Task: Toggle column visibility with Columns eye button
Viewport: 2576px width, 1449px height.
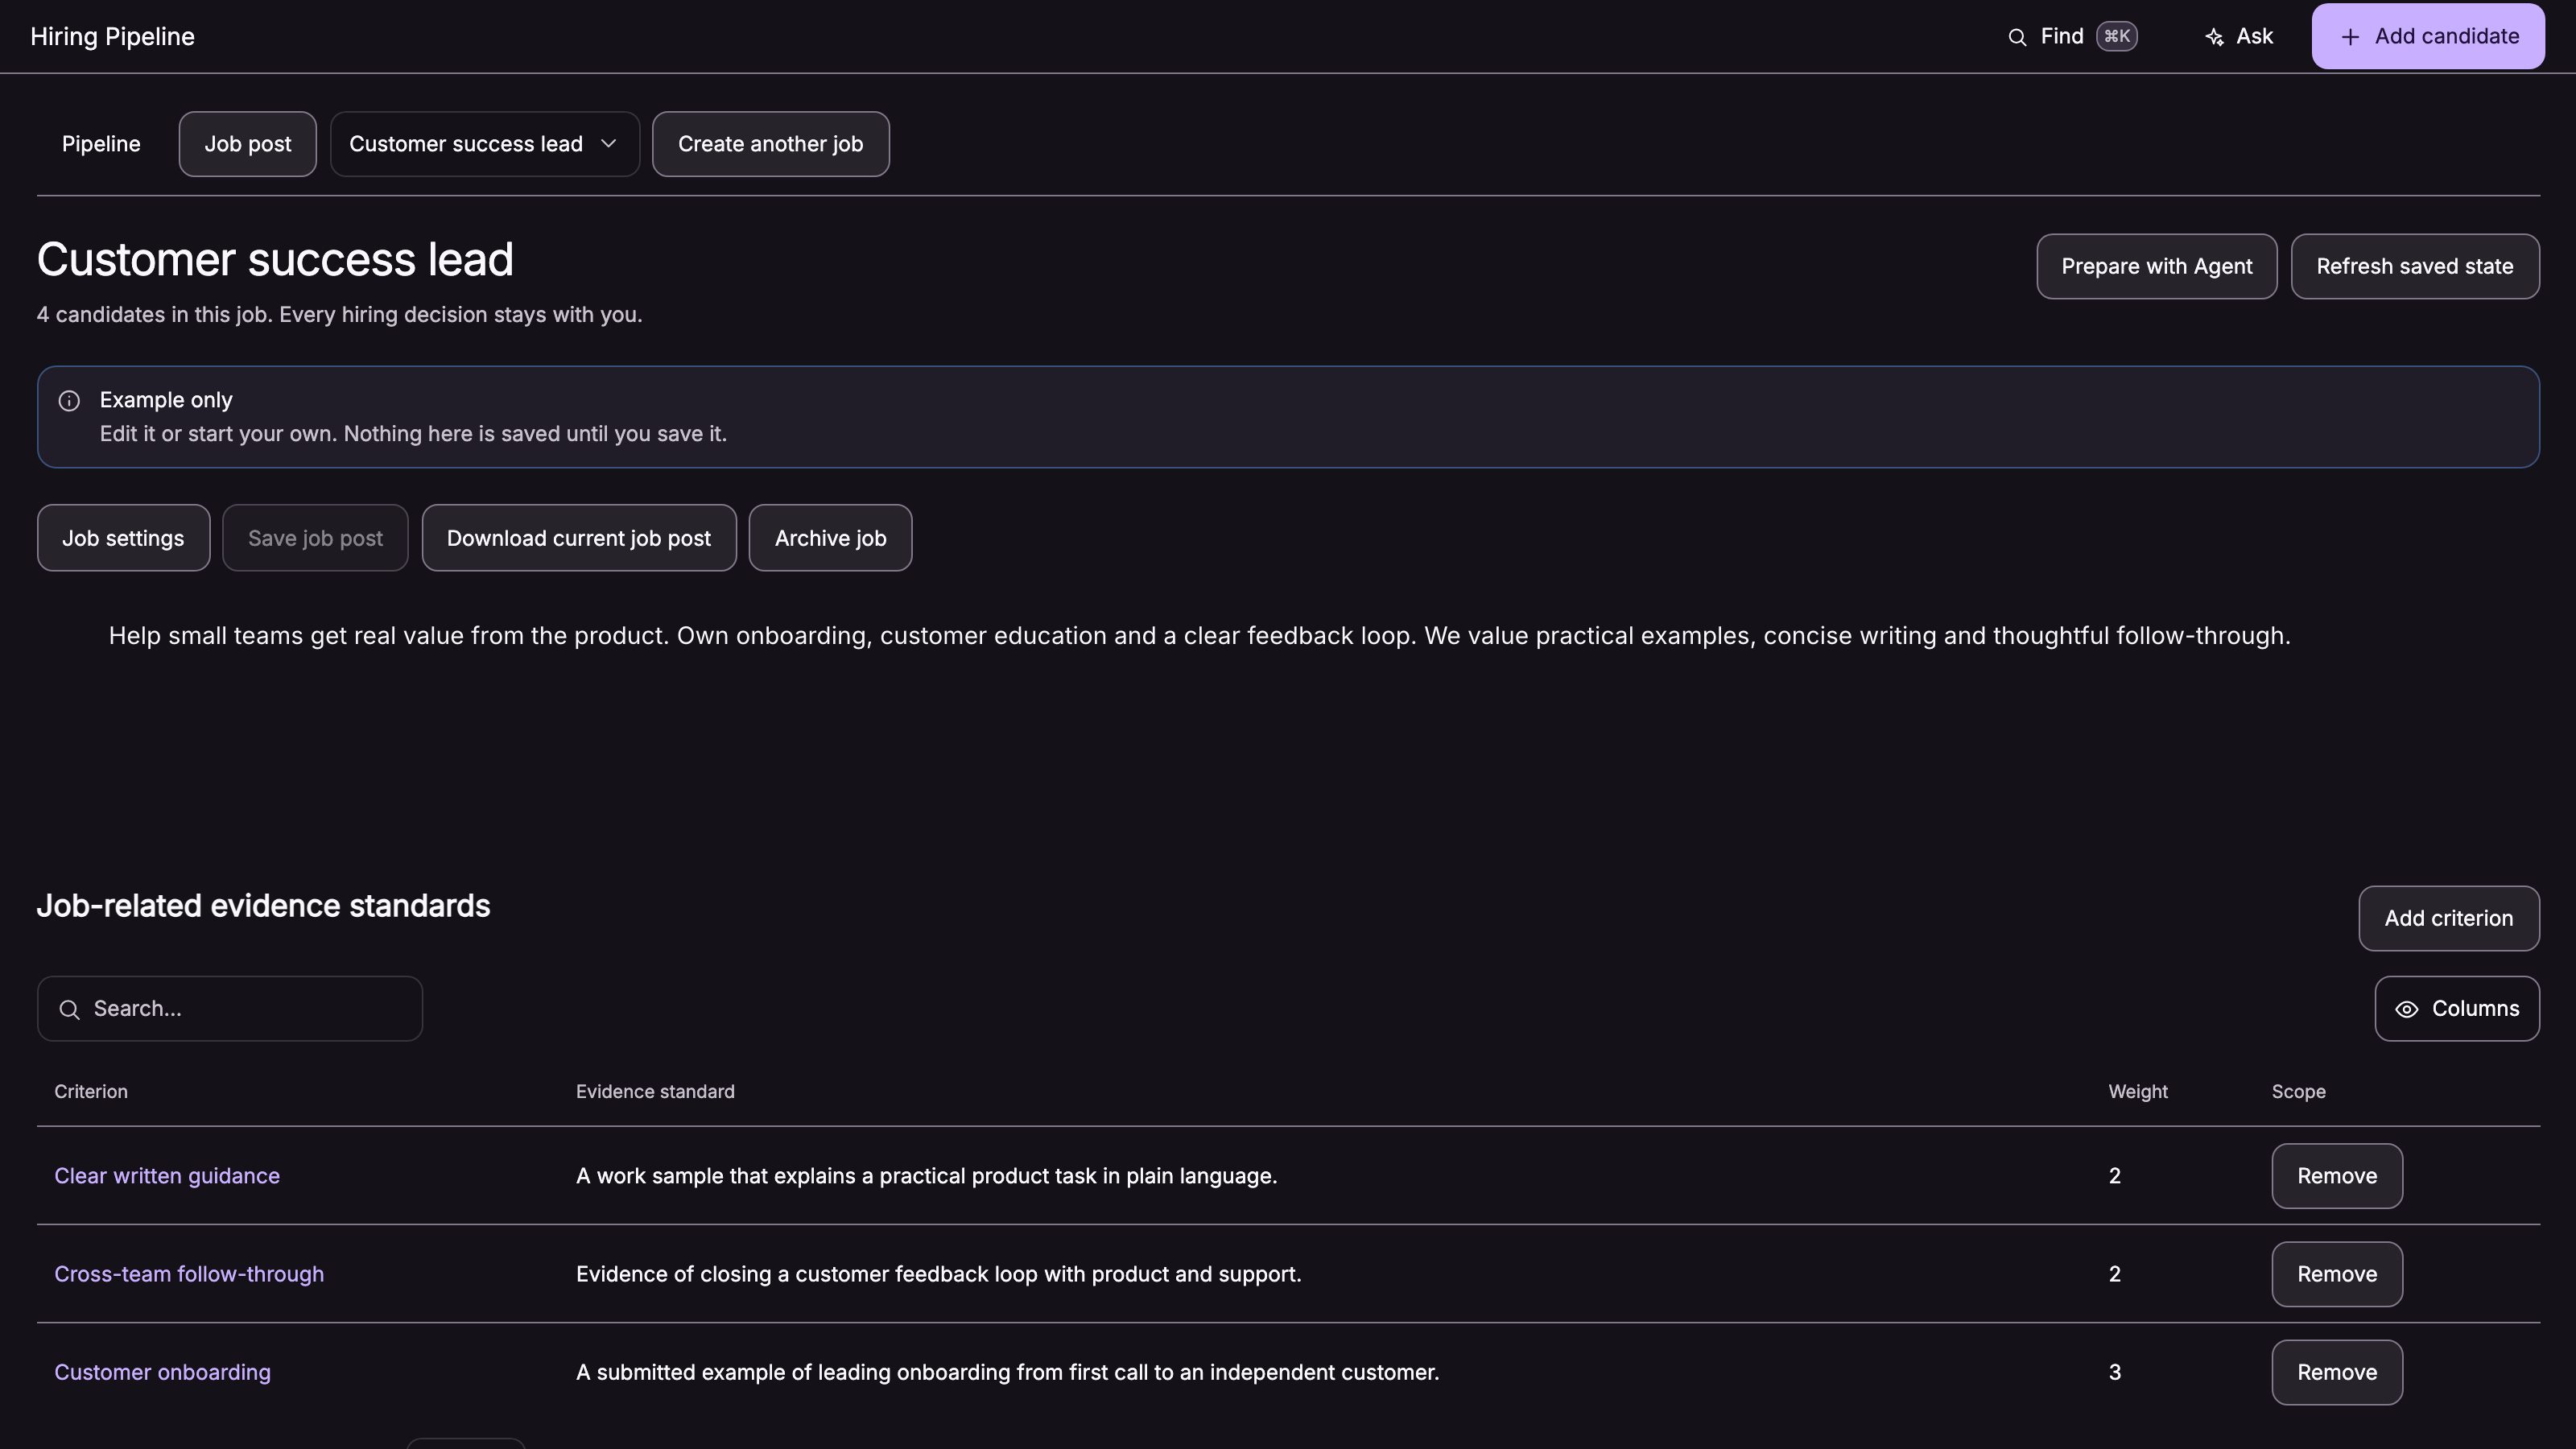Action: (2456, 1008)
